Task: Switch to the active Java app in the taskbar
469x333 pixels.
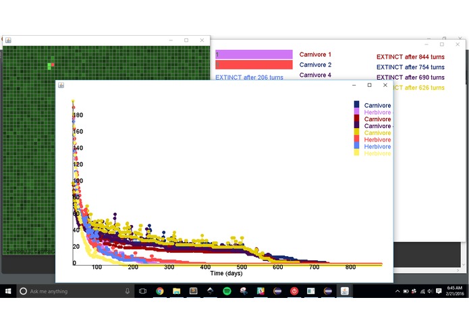Action: point(345,291)
